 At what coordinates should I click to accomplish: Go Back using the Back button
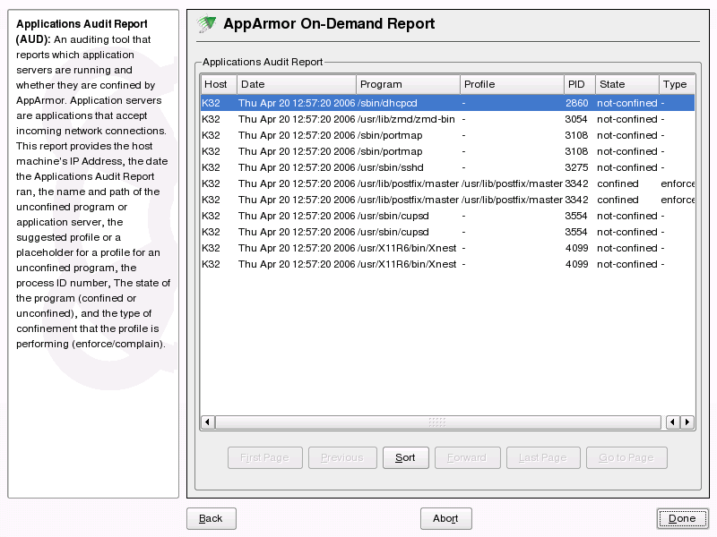click(211, 518)
